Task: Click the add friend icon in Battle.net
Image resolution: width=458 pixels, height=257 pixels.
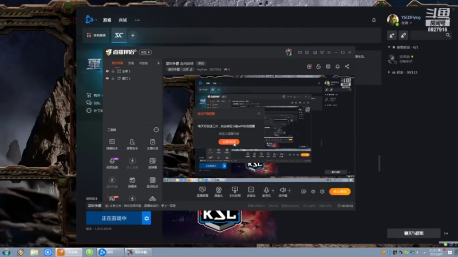Action: (x=392, y=35)
